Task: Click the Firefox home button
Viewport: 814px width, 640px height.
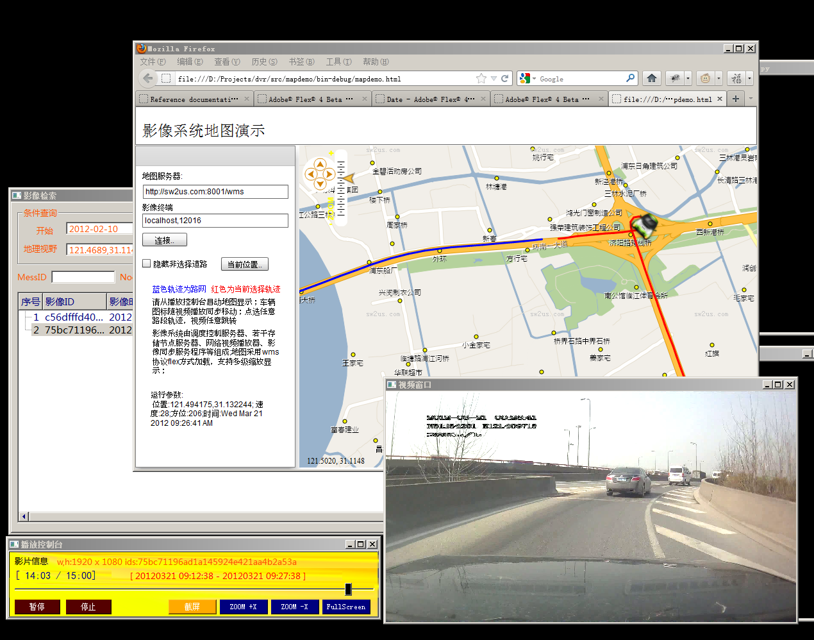Action: [x=652, y=78]
